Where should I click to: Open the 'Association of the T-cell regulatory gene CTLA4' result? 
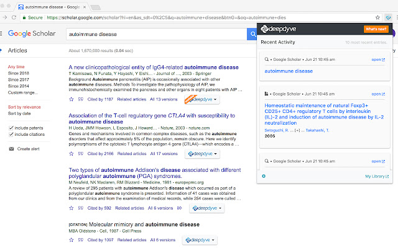[x=152, y=118]
